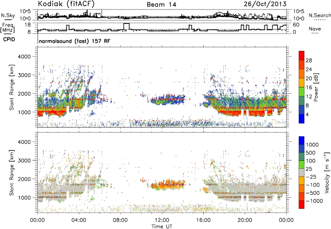Click the 'Kodiak (fitACF)' title text
The height and width of the screenshot is (229, 331).
coord(66,4)
